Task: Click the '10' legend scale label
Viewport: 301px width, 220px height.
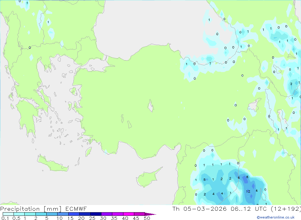Action: 59,218
